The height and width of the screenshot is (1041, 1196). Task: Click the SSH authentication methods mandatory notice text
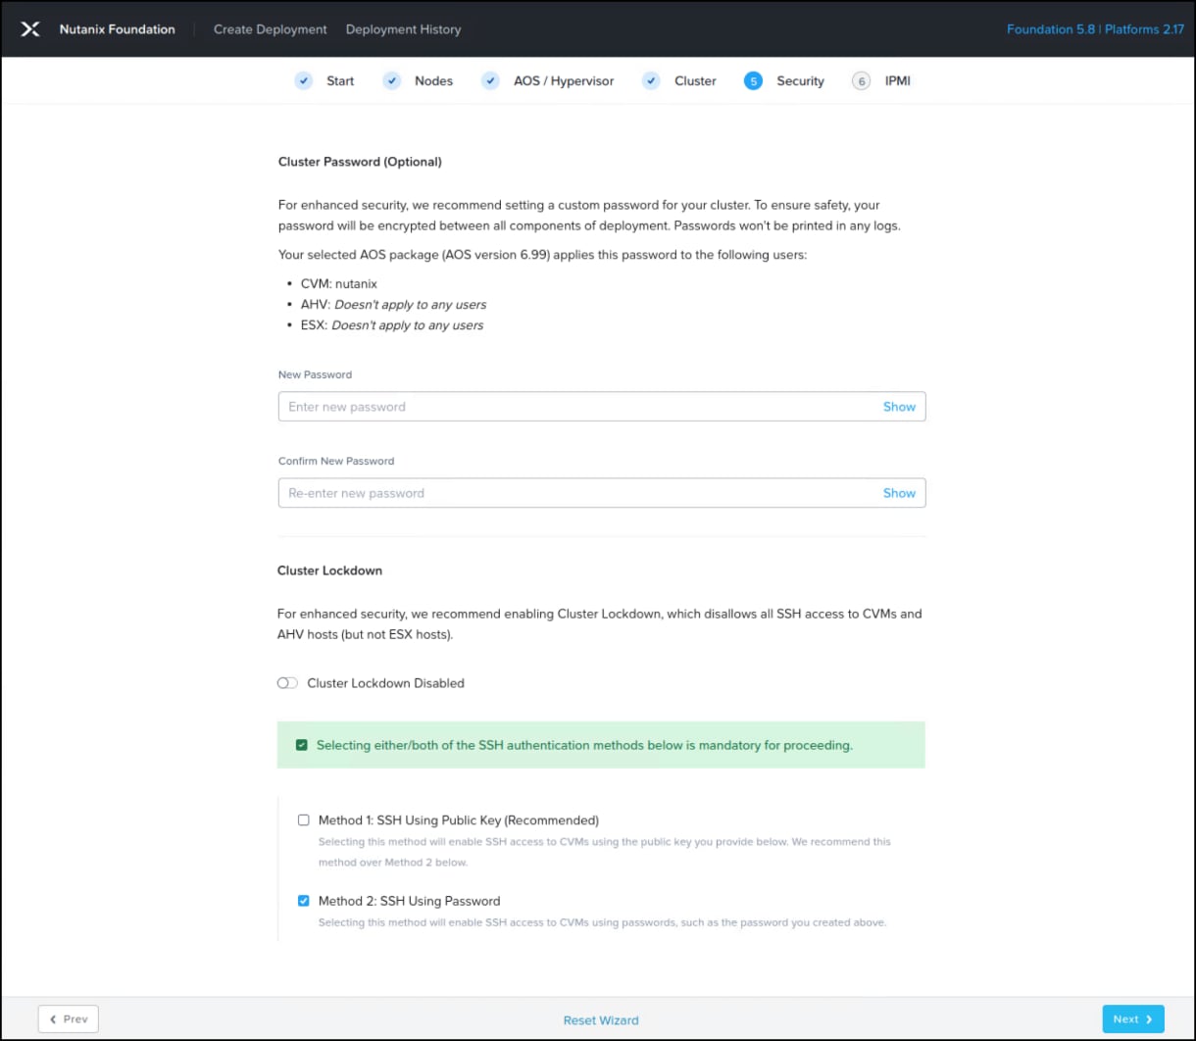click(584, 745)
